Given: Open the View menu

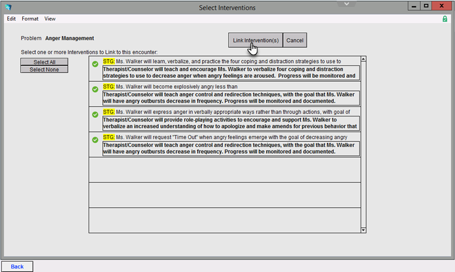Looking at the screenshot, I should click(50, 19).
